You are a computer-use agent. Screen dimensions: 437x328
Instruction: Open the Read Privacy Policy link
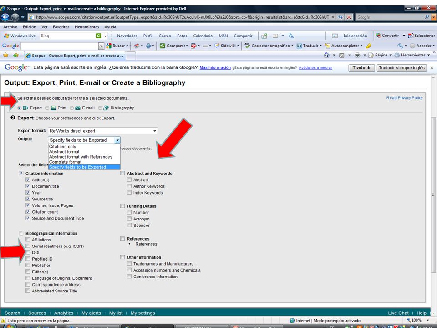point(404,98)
